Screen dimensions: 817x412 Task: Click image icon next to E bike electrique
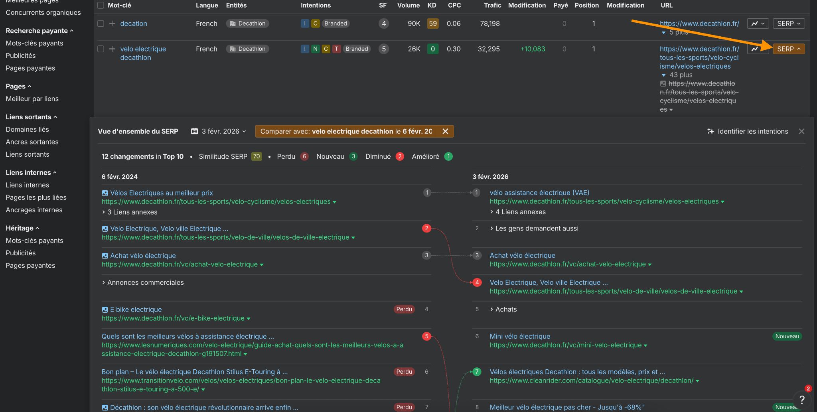105,309
